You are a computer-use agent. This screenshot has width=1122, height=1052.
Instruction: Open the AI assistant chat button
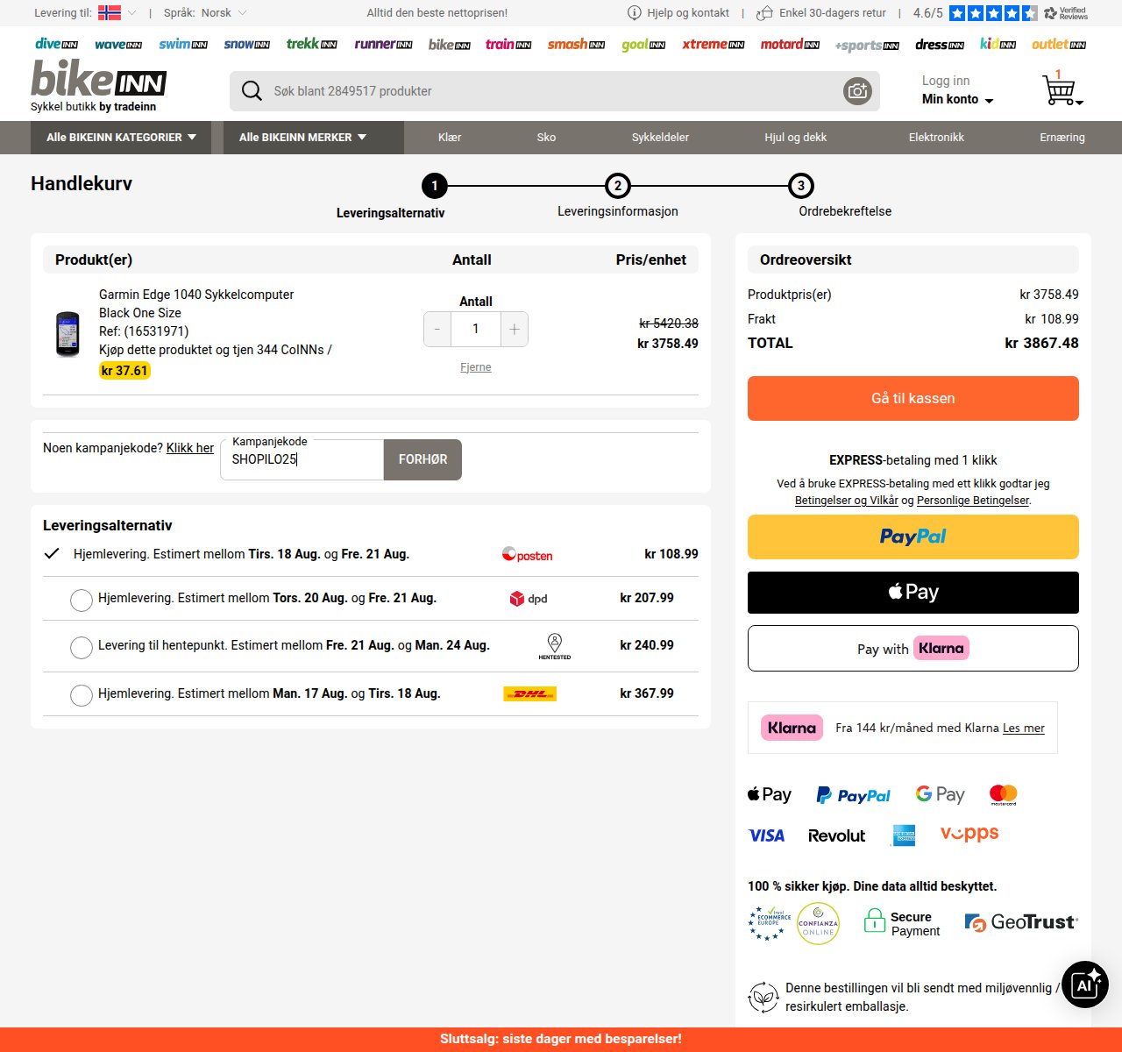pyautogui.click(x=1085, y=984)
